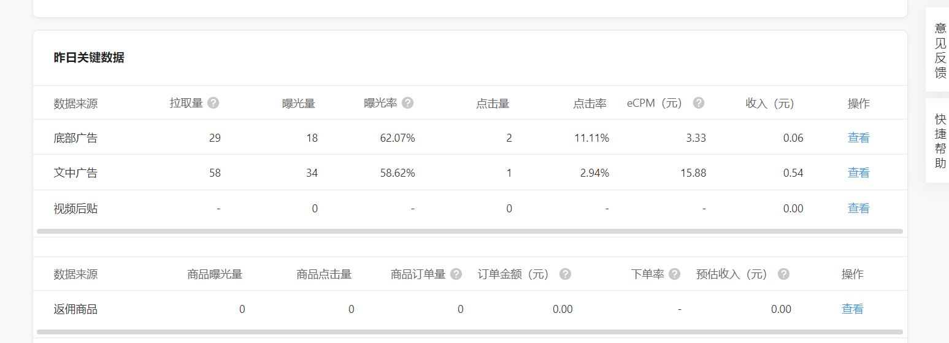The image size is (949, 343).
Task: Click the help icon next to 预估收入（元）
Action: pos(783,274)
